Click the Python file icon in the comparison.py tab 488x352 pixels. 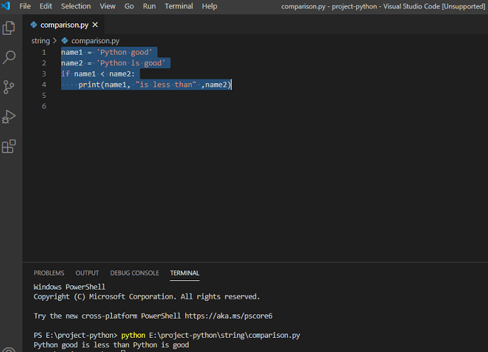click(x=33, y=25)
